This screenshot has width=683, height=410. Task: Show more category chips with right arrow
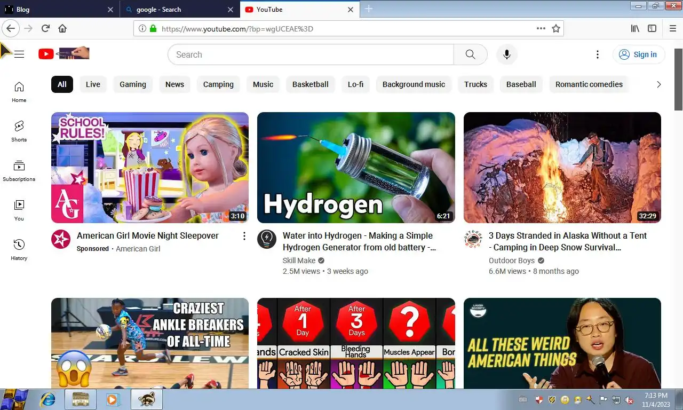[658, 84]
